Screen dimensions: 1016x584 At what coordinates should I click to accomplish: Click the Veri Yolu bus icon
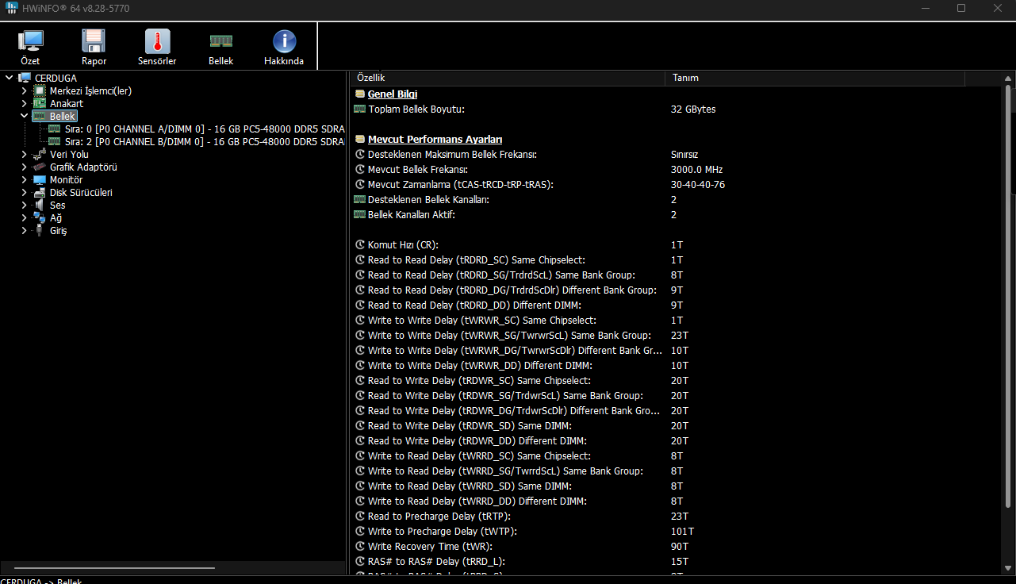(x=40, y=154)
